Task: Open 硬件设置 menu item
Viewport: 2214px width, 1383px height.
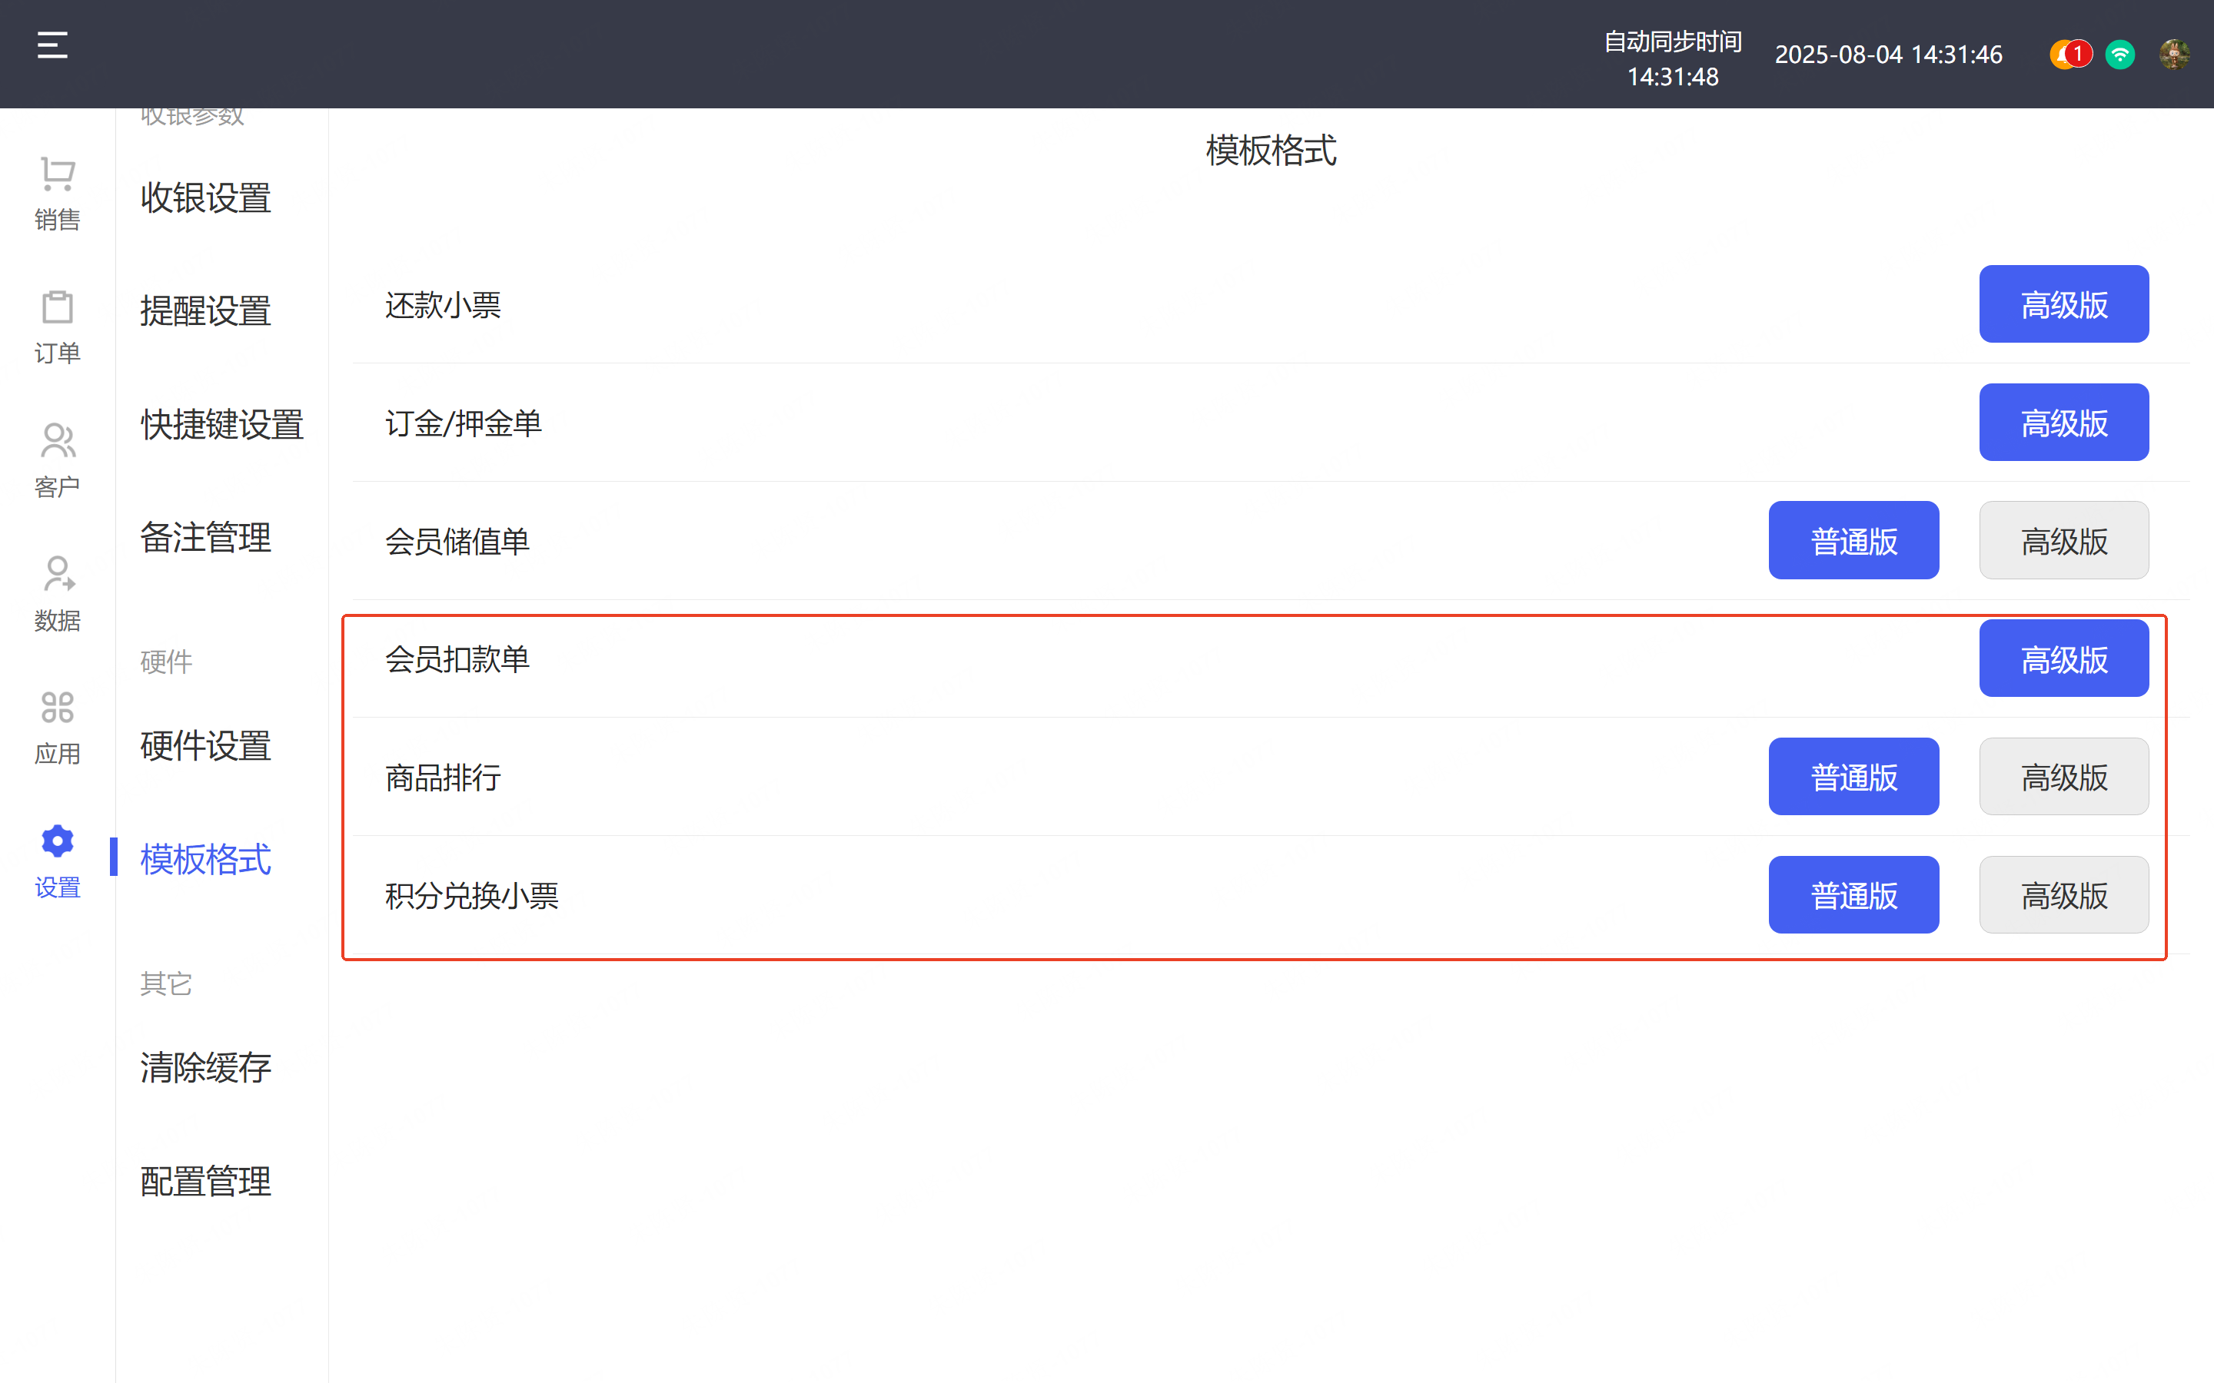Action: point(206,745)
